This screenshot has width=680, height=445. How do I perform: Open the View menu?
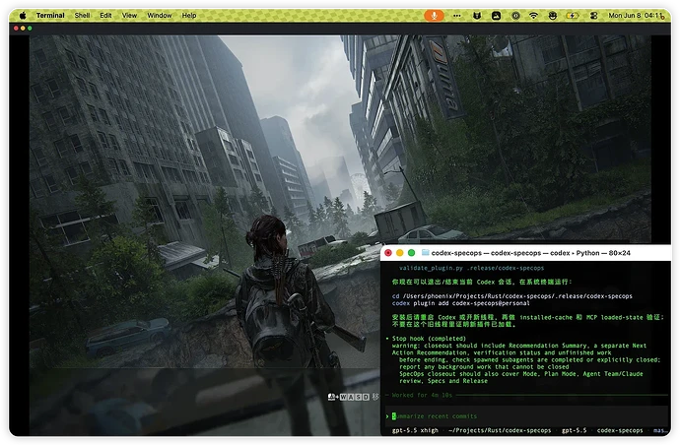pos(129,15)
